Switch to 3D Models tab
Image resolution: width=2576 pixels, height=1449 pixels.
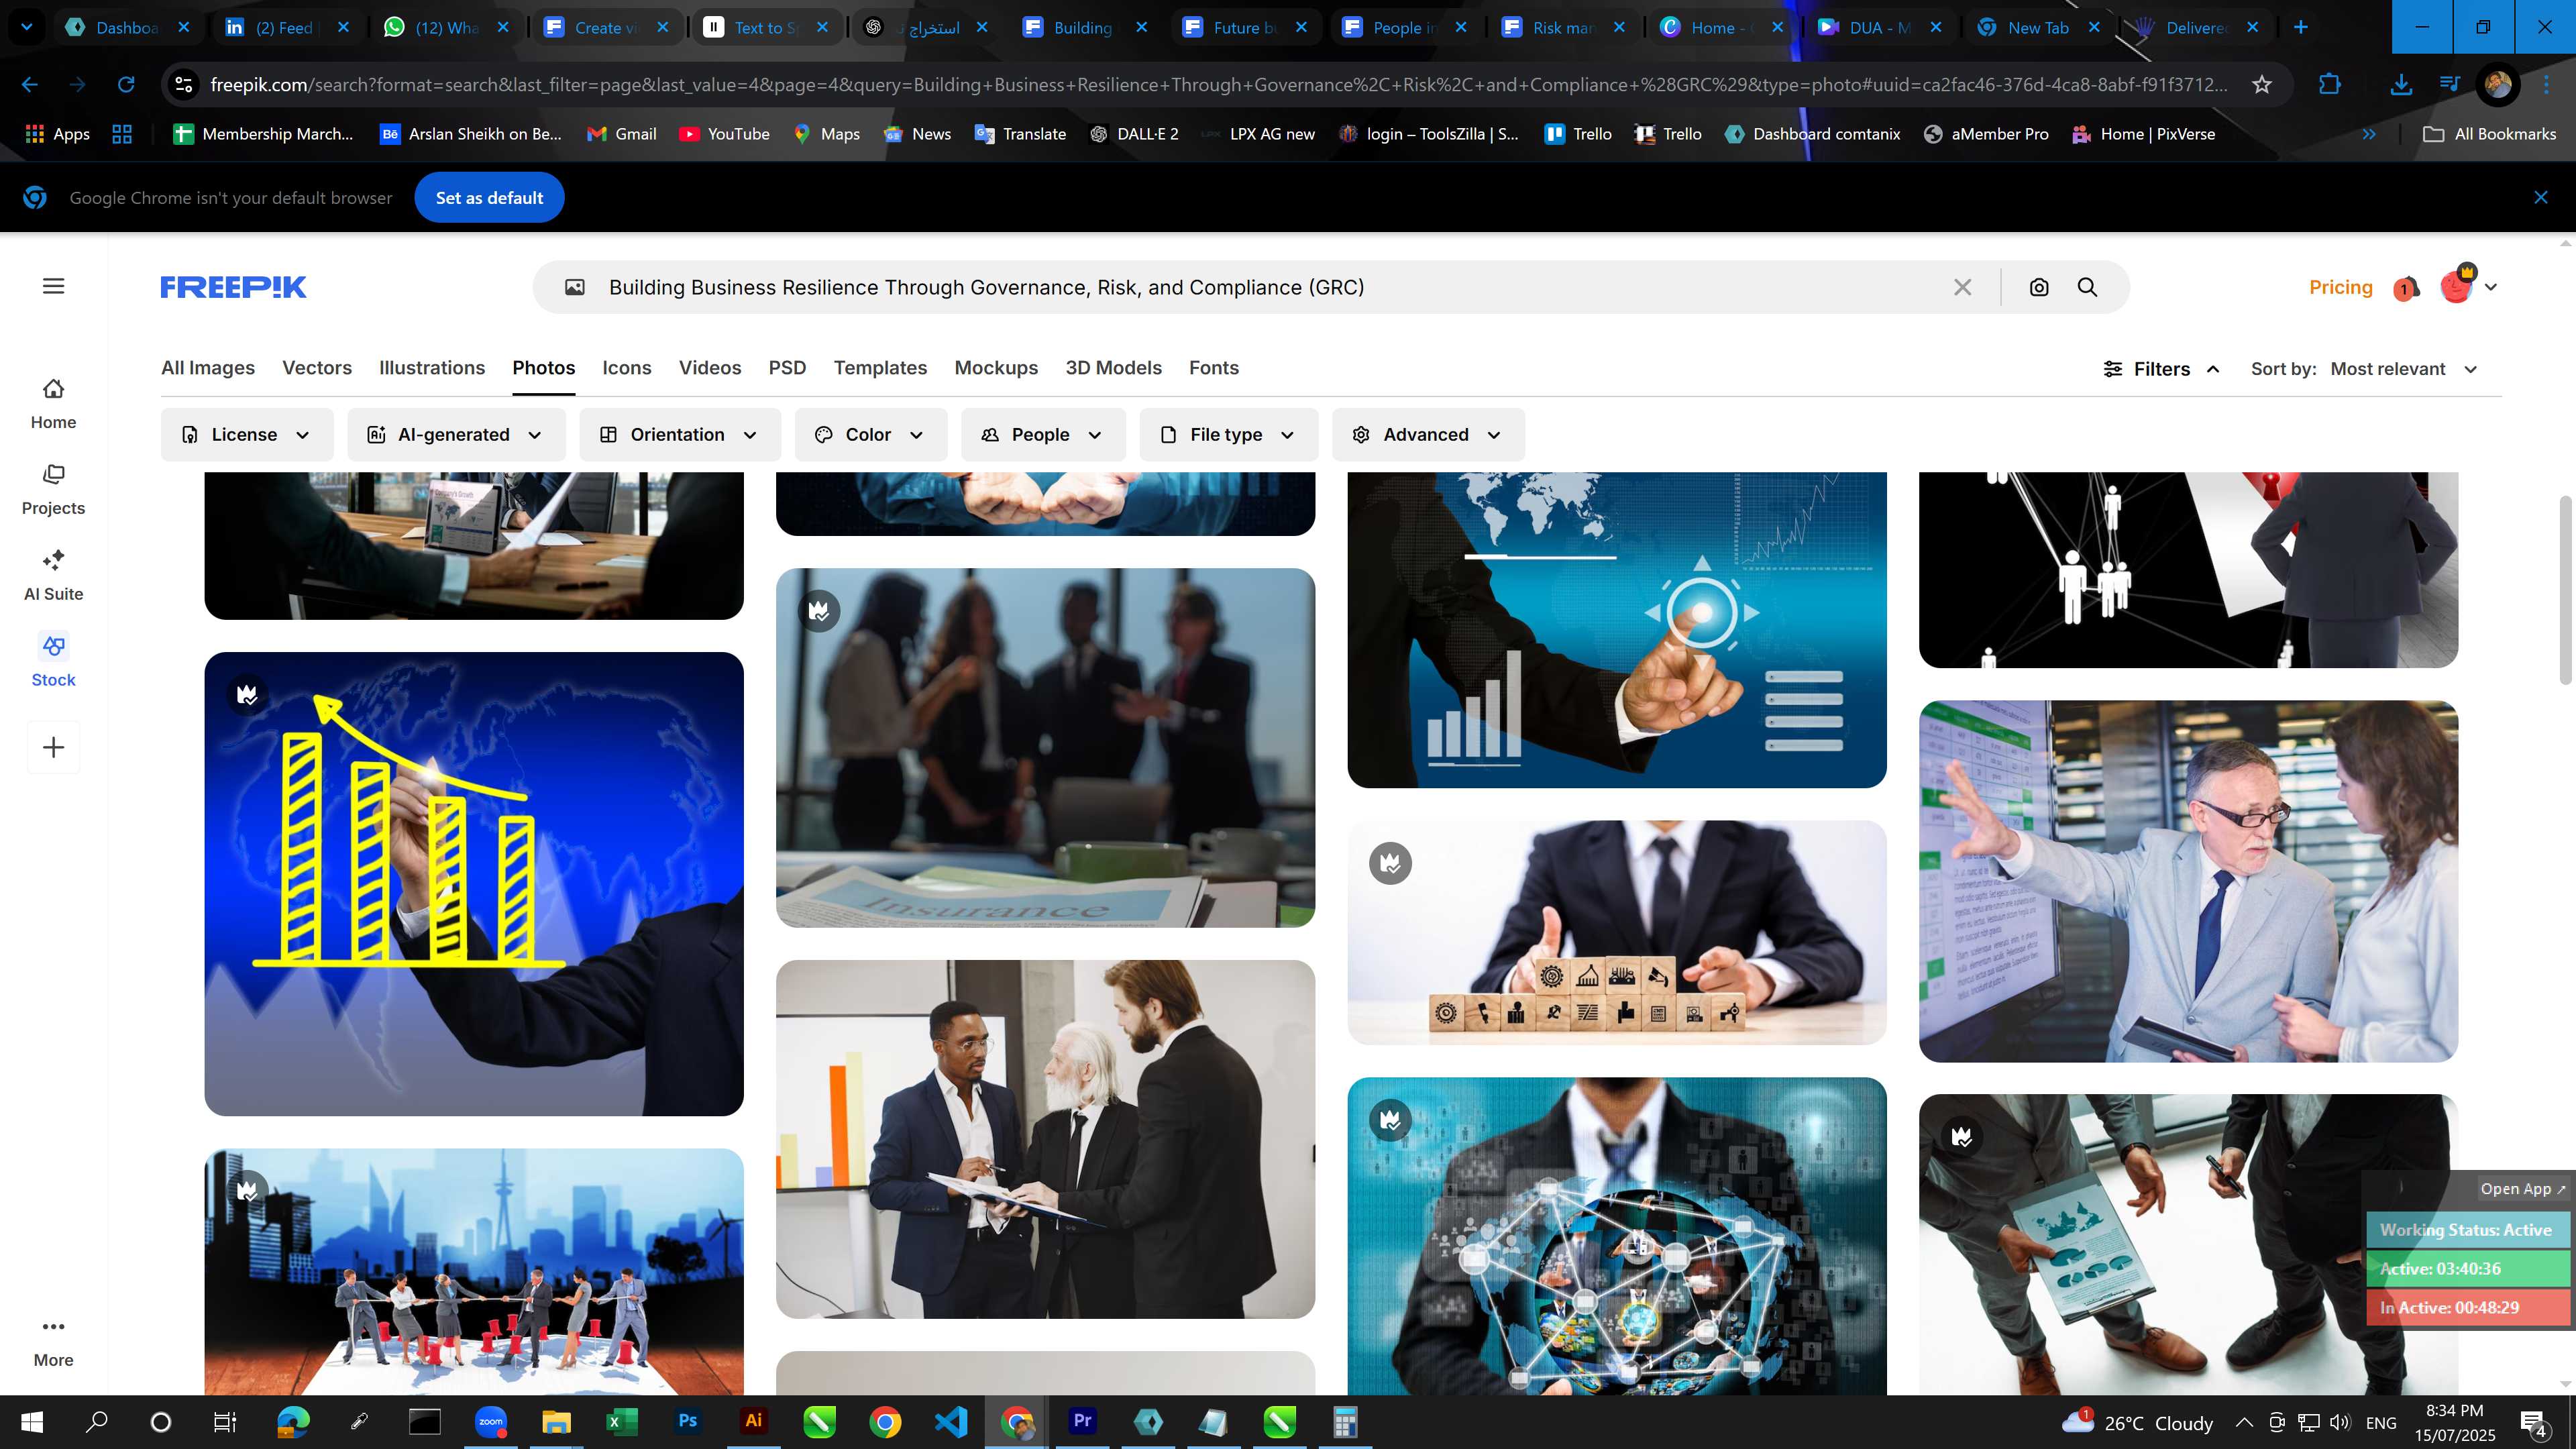click(x=1113, y=368)
